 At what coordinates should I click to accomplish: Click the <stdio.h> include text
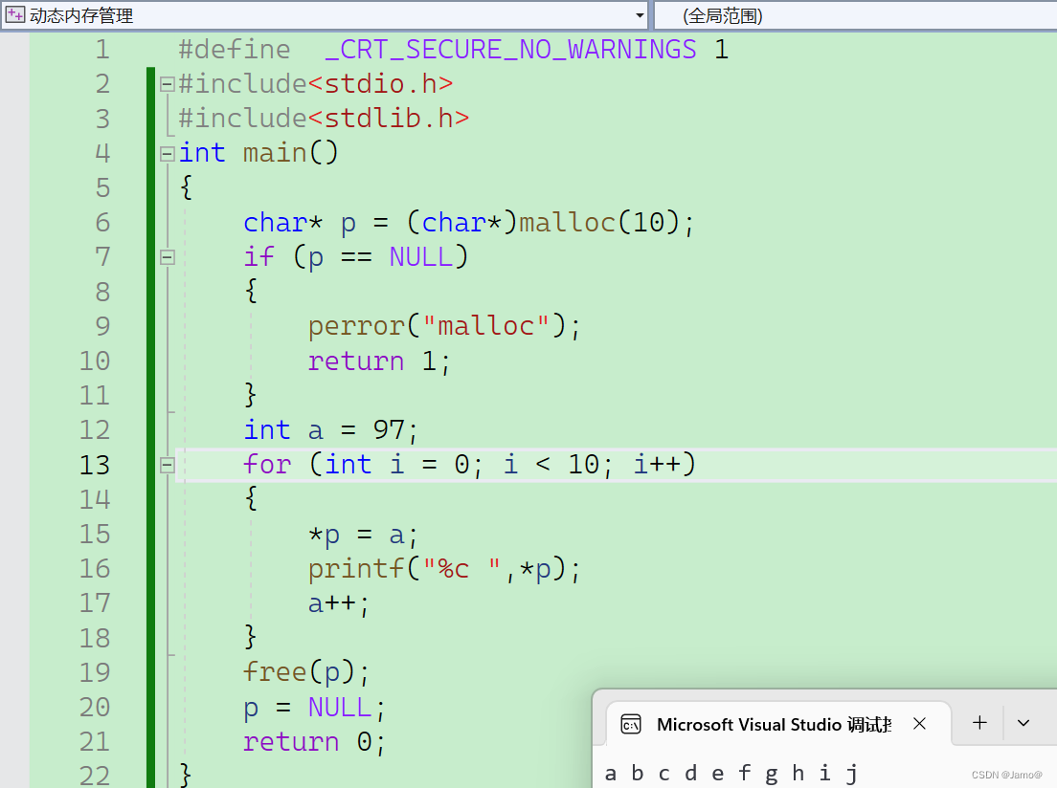pos(381,84)
